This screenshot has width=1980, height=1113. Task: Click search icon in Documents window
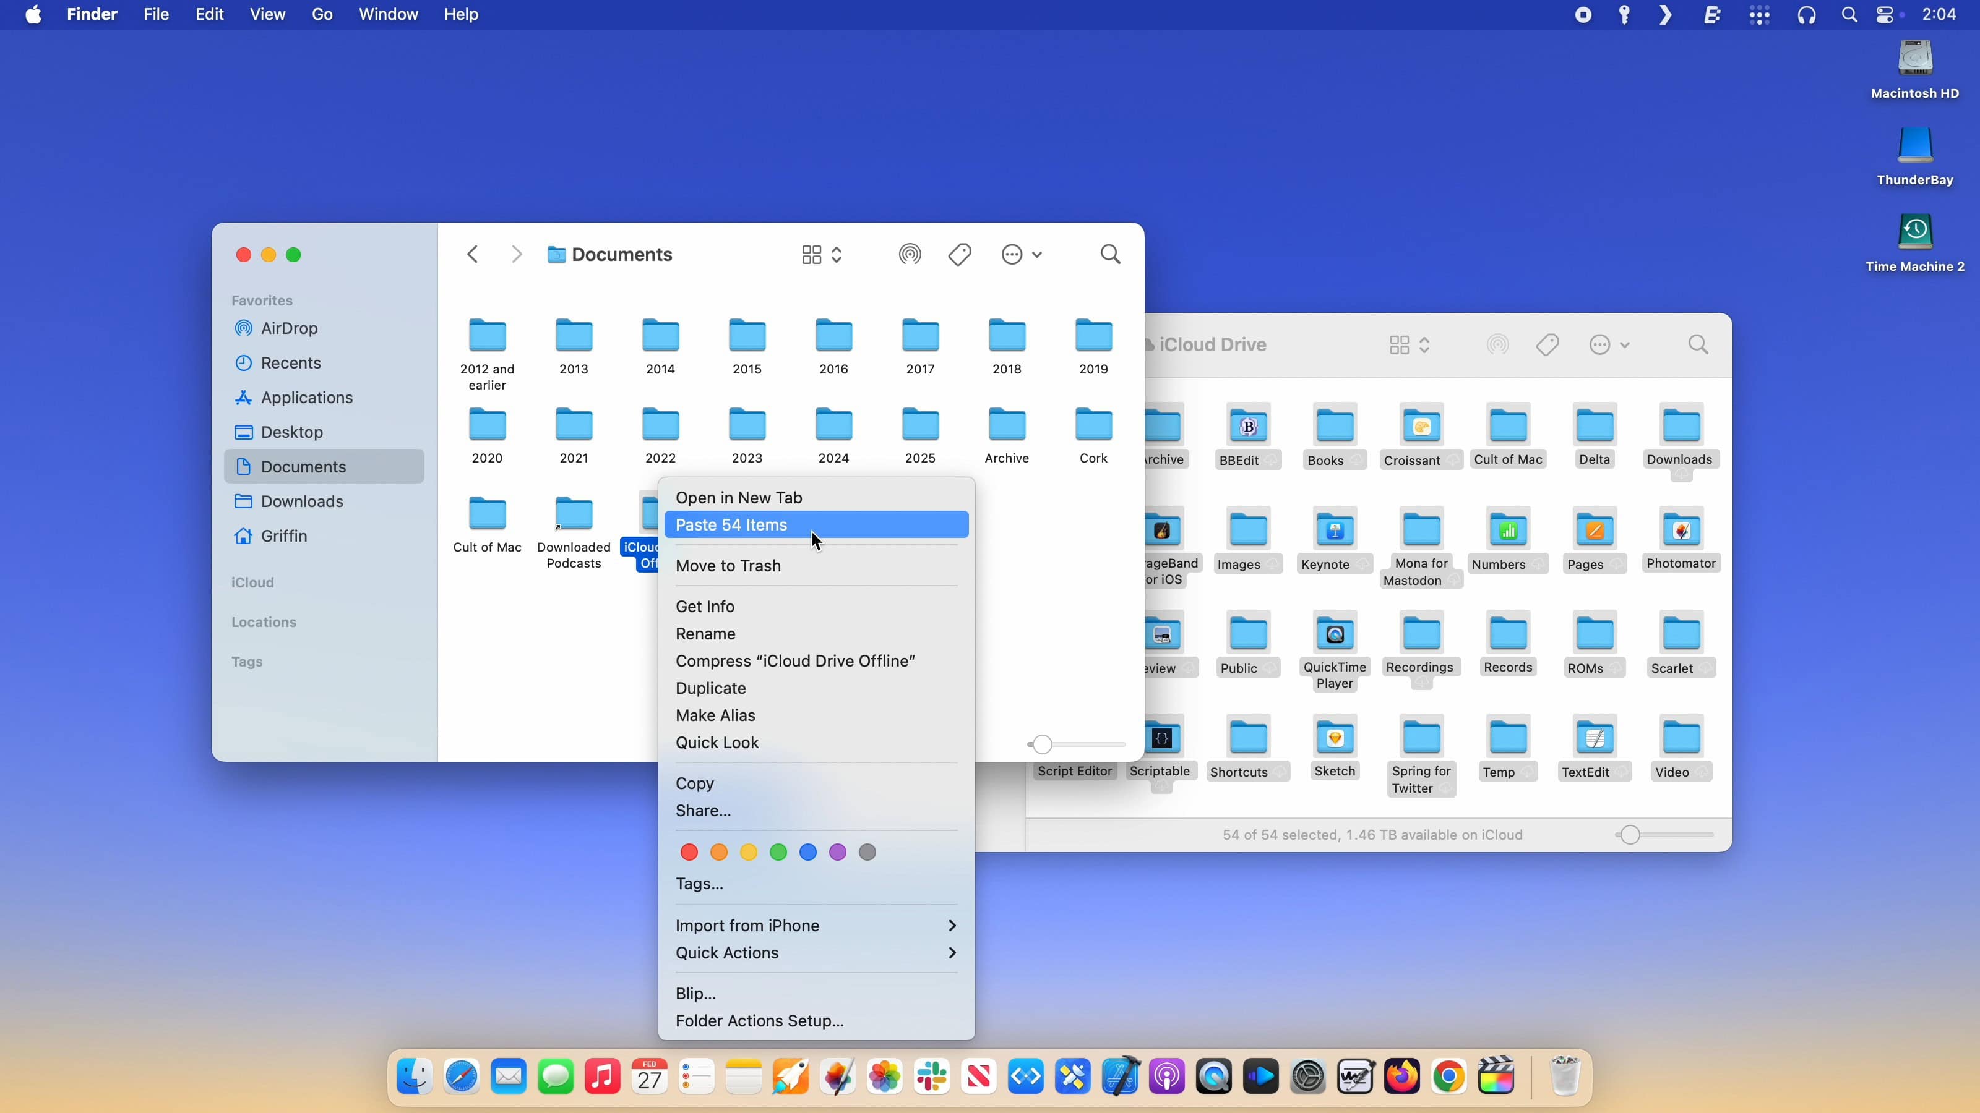click(1110, 254)
